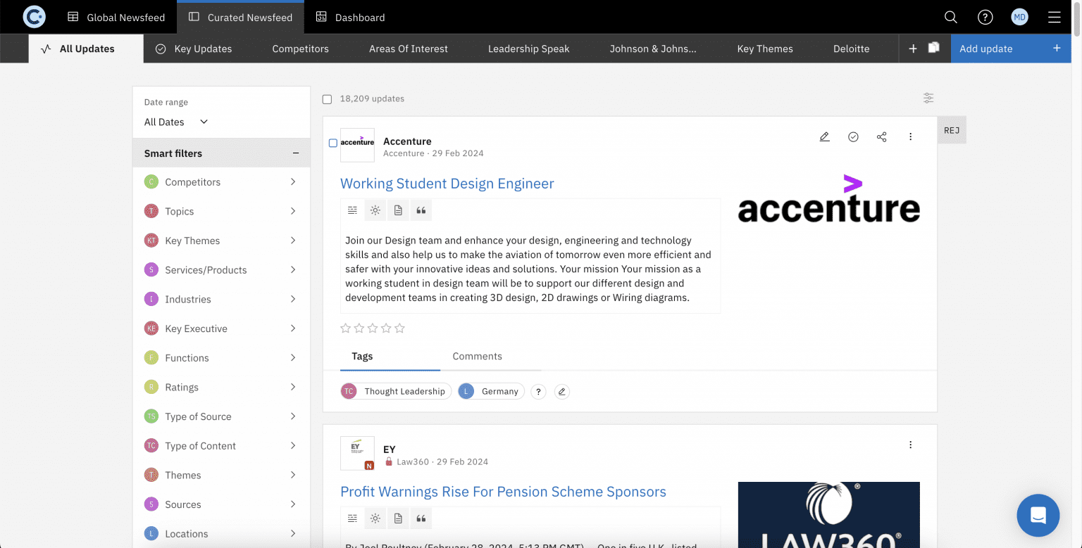Click the quotes icon under Accenture headline

click(x=421, y=210)
